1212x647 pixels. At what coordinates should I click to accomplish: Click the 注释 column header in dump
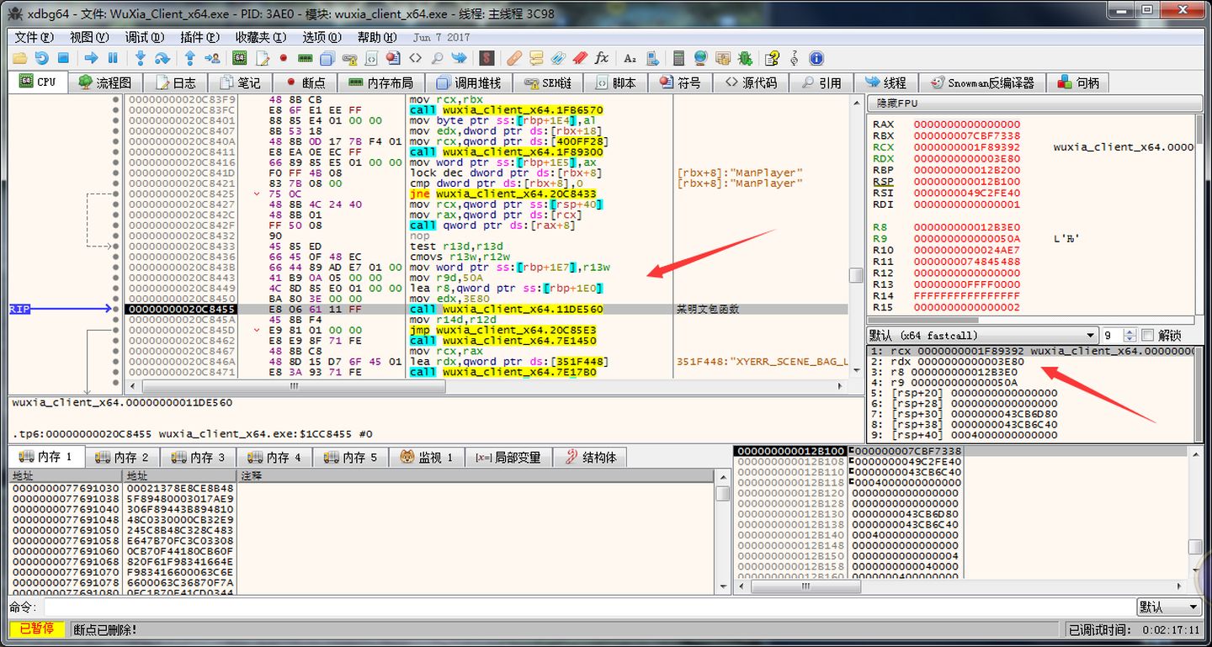476,476
